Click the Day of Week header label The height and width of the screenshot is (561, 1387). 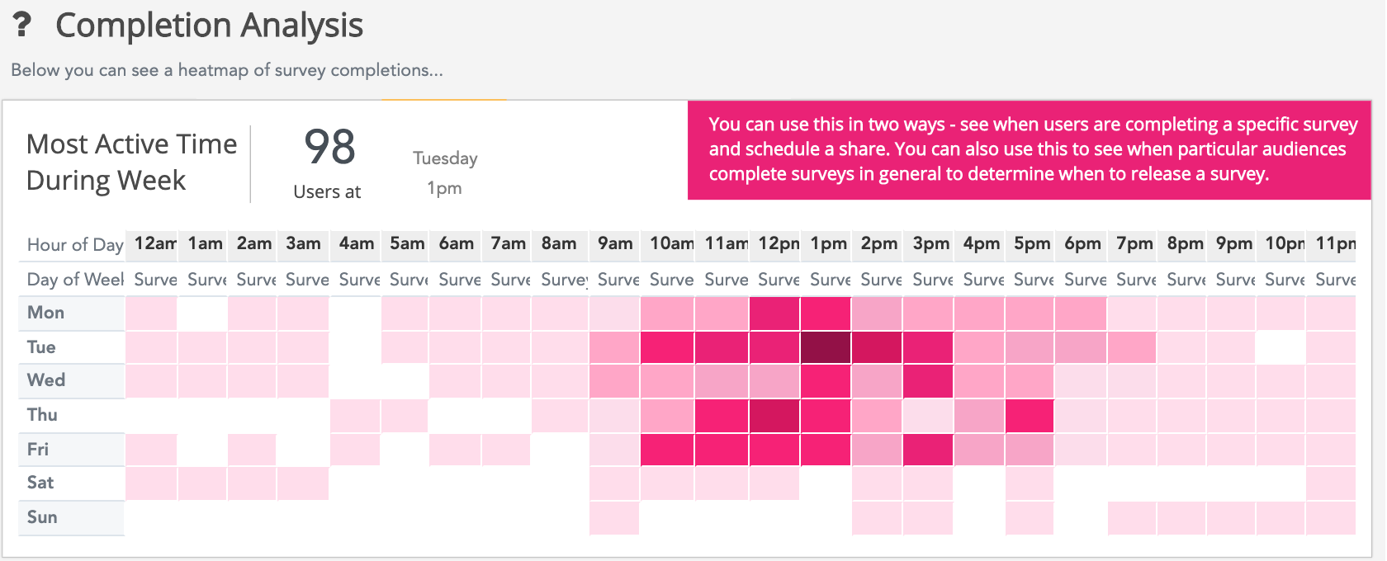pos(75,280)
